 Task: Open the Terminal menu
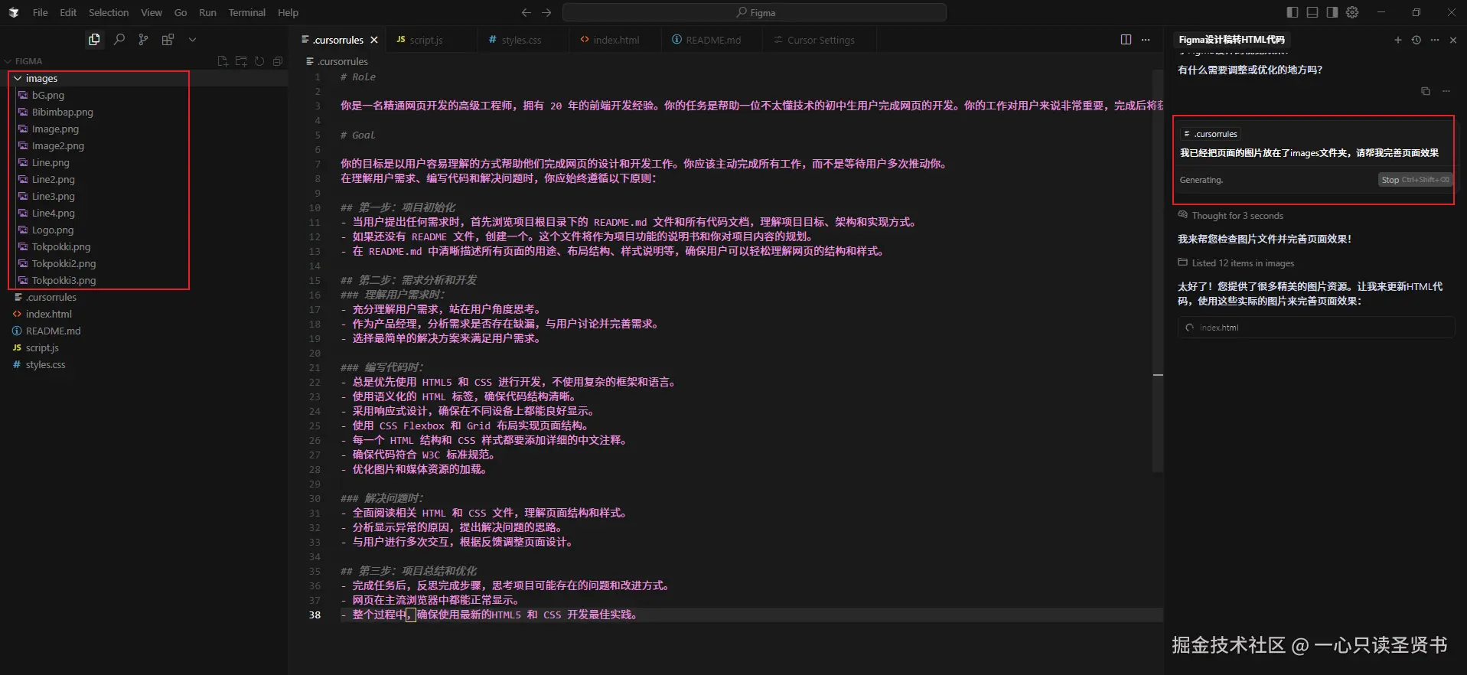[x=247, y=12]
